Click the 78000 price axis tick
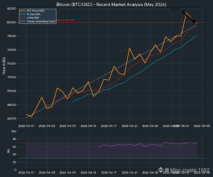Image resolution: width=213 pixels, height=177 pixels. [12, 36]
